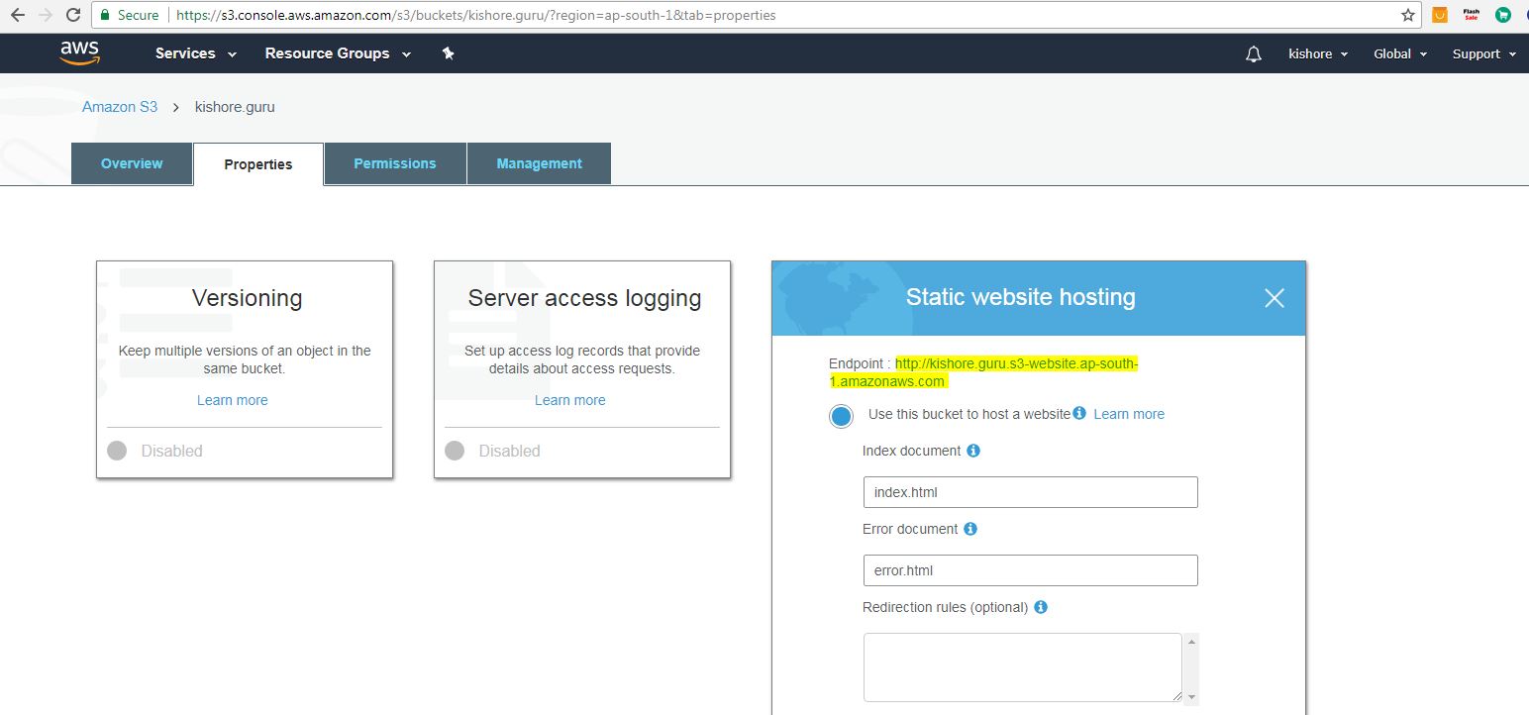Expand the Resource Groups dropdown
Viewport: 1529px width, 715px height.
[338, 53]
